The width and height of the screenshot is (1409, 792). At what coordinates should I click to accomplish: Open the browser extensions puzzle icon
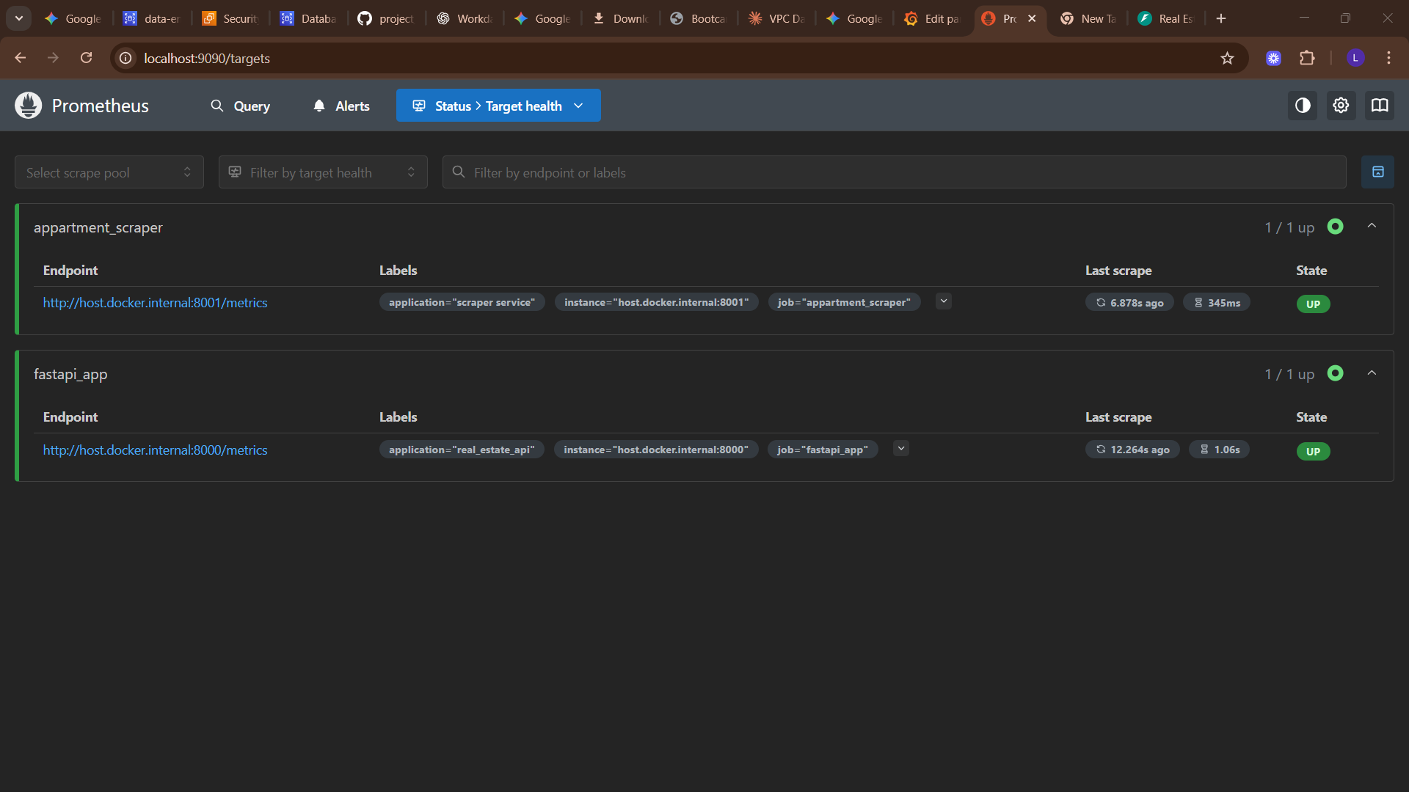[x=1307, y=58]
